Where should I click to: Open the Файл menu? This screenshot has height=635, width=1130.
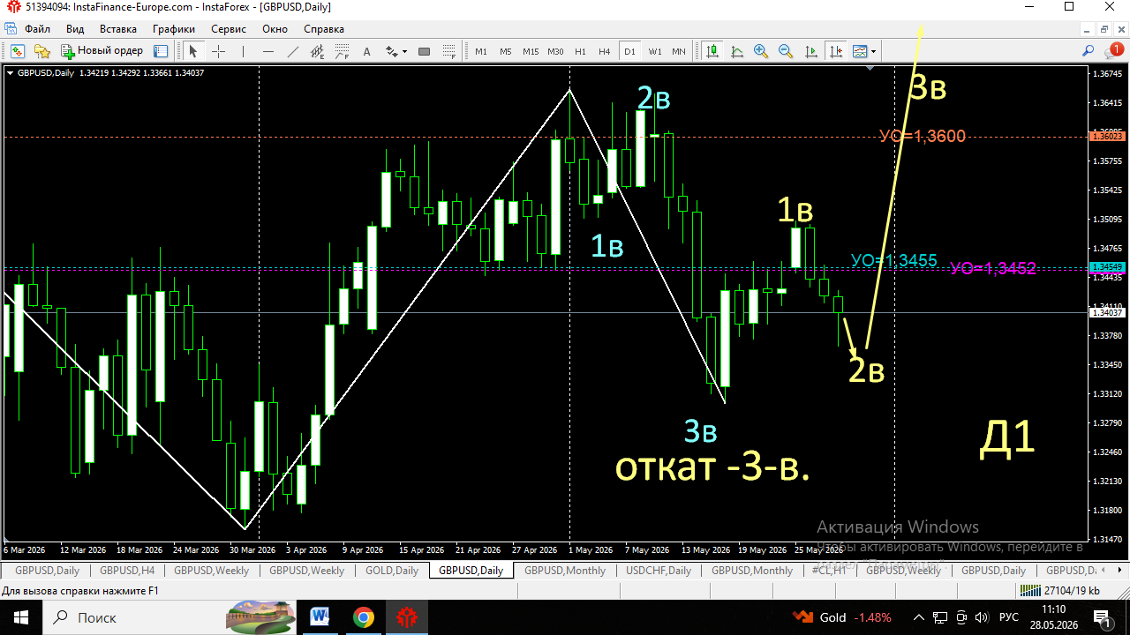pyautogui.click(x=38, y=29)
